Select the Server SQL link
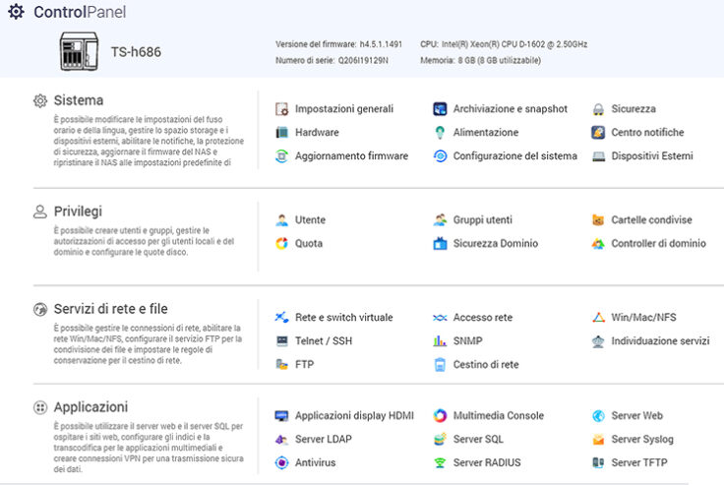 click(x=478, y=440)
